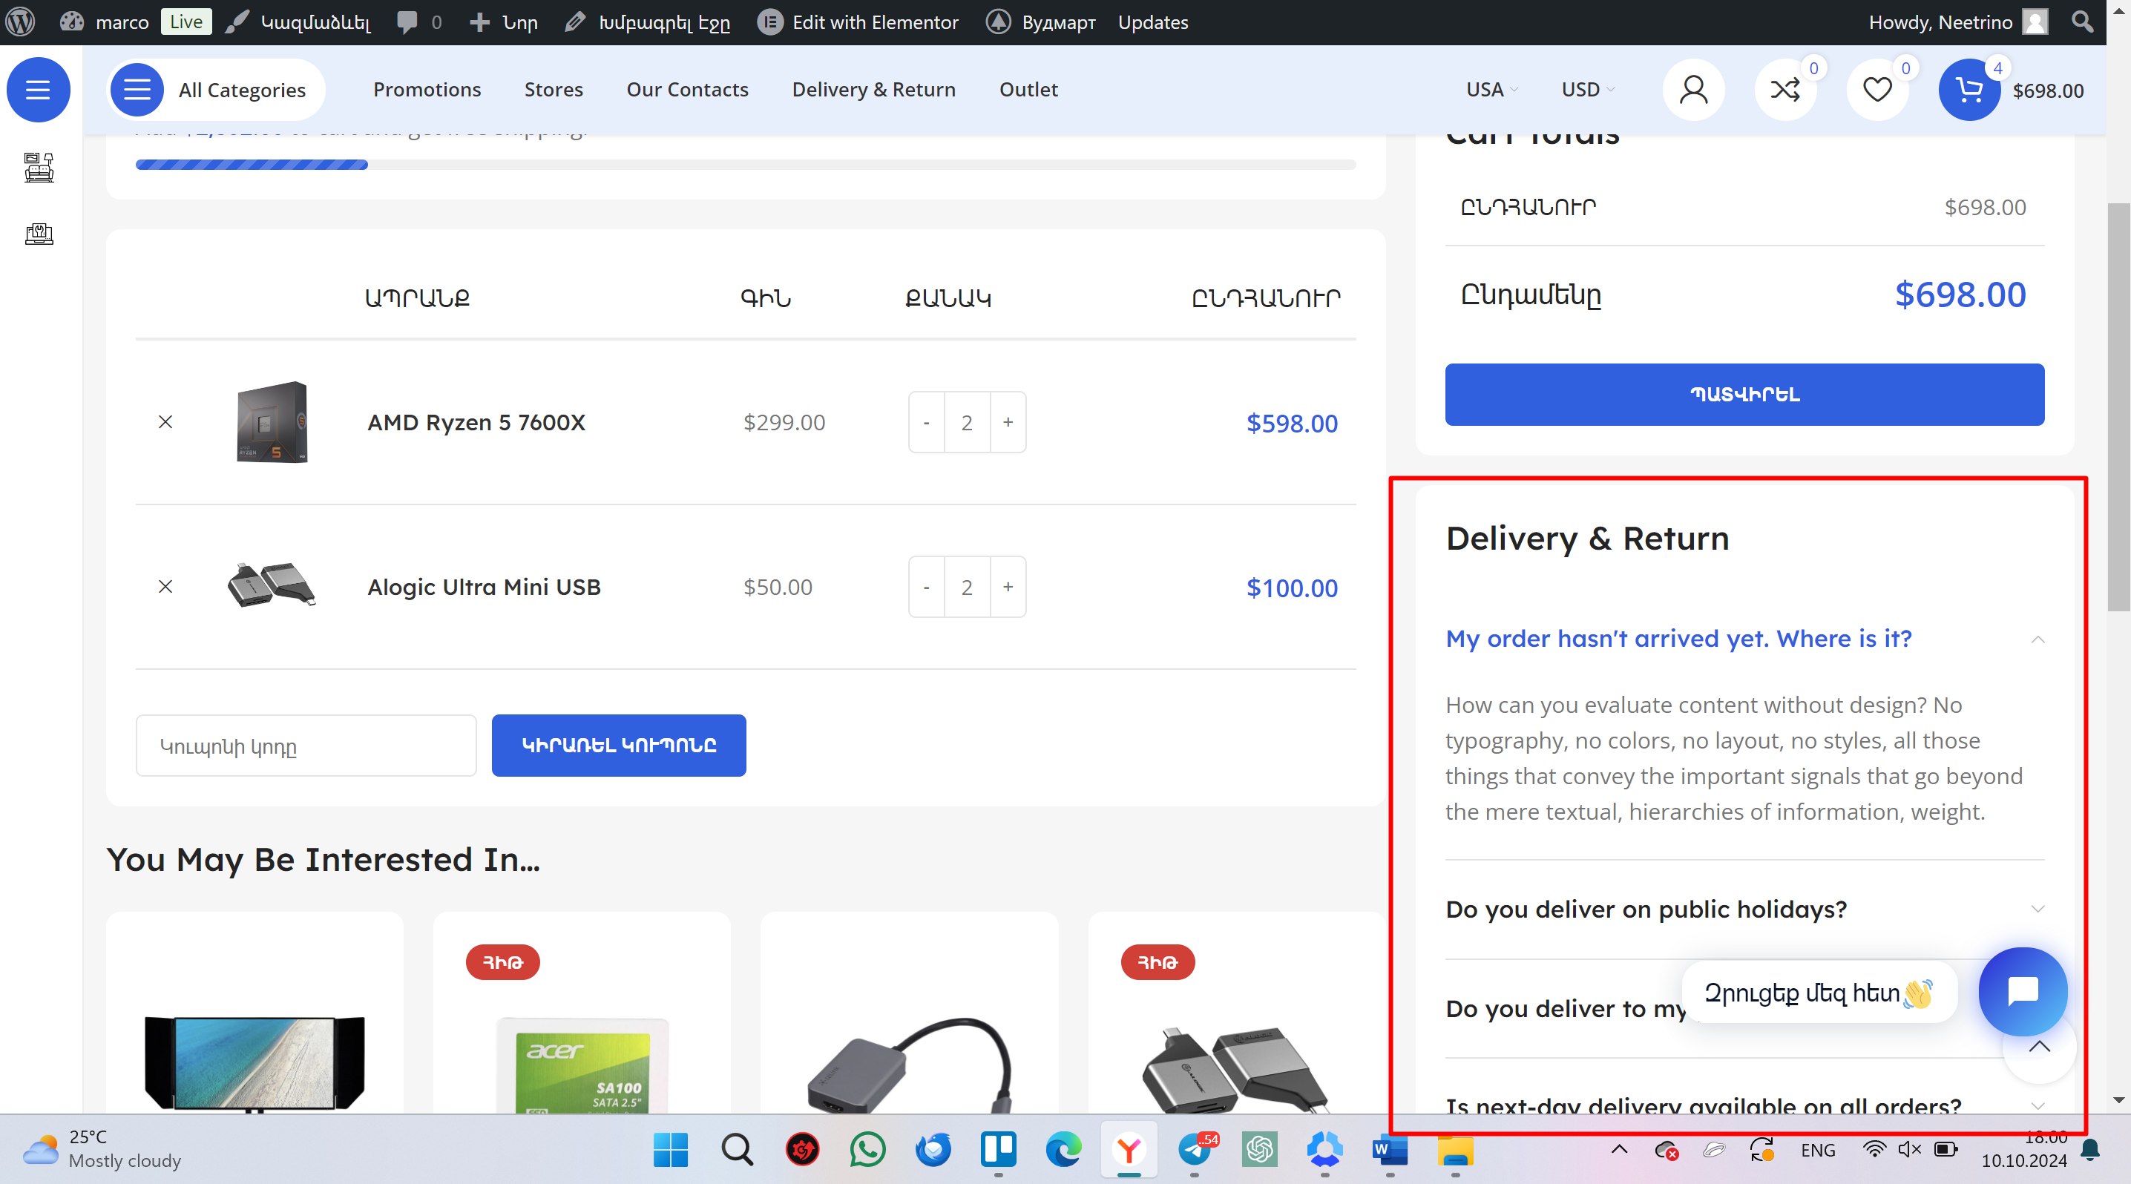Open the USA country dropdown

1491,89
